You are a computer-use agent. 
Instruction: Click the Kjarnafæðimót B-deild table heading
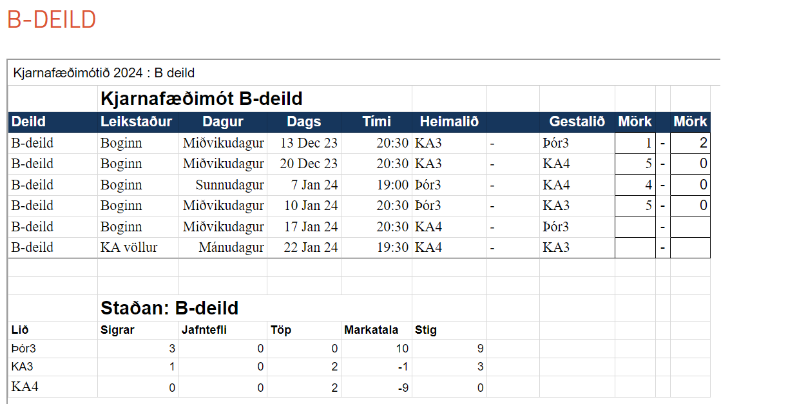(x=202, y=99)
